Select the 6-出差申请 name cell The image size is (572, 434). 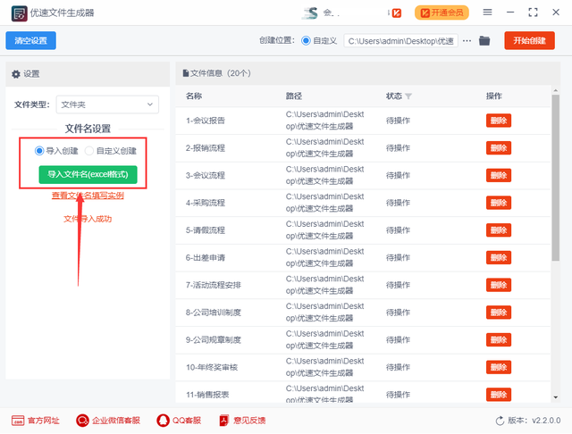click(206, 257)
